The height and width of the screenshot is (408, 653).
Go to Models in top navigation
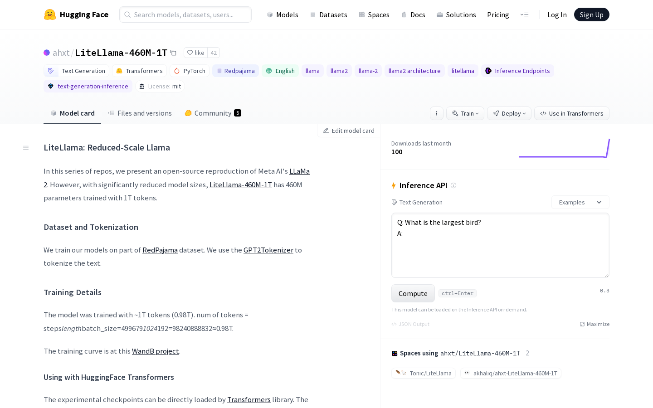283,15
